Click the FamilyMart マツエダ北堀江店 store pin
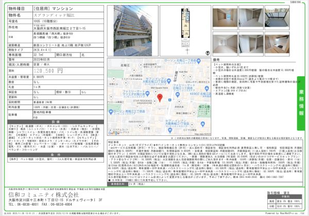This screenshot has width=309, height=216. click(147, 94)
